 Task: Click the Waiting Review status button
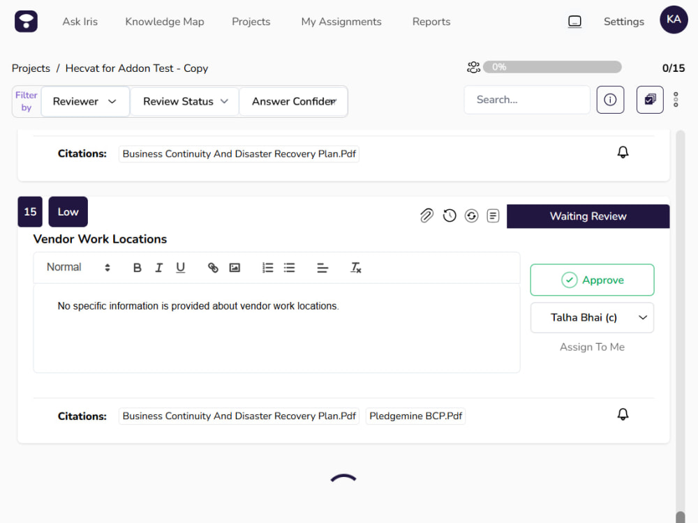588,216
